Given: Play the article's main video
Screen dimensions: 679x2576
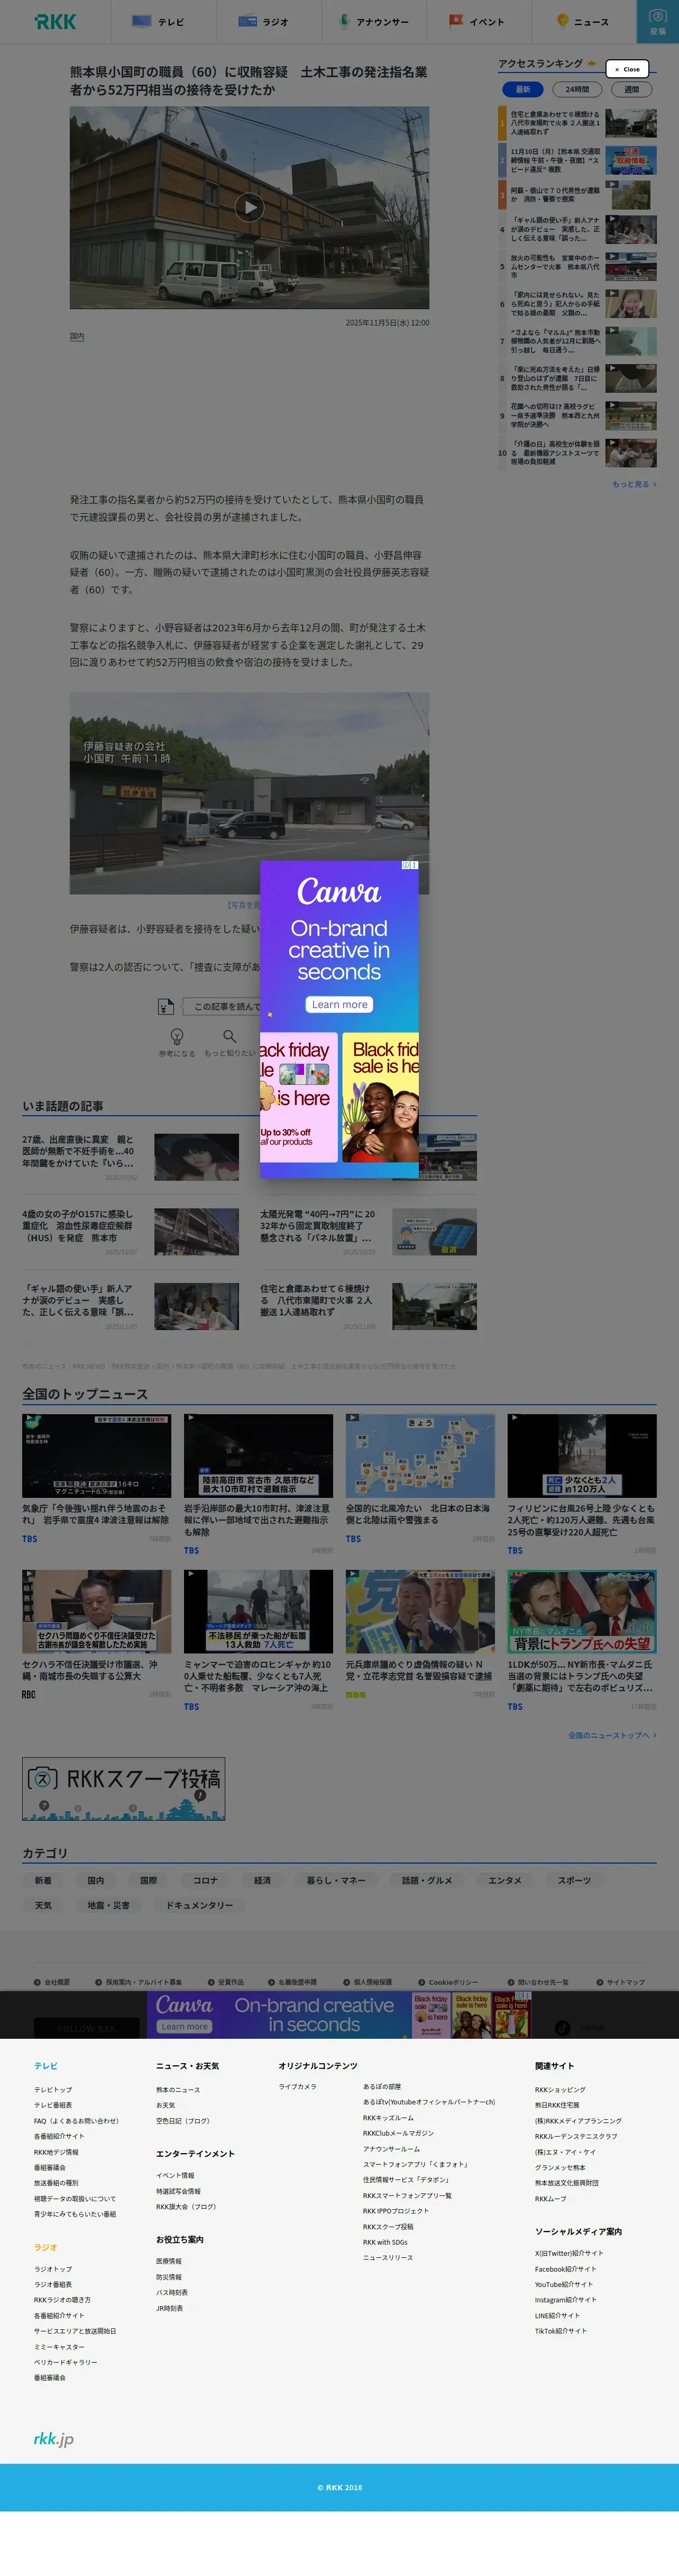Looking at the screenshot, I should point(250,207).
